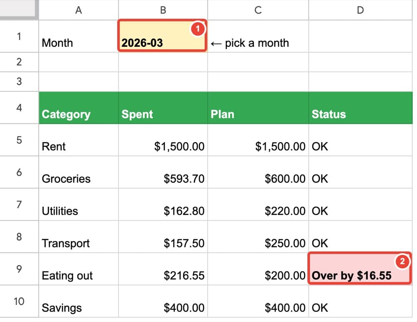
Task: Select row 4 header
Action: pos(19,108)
